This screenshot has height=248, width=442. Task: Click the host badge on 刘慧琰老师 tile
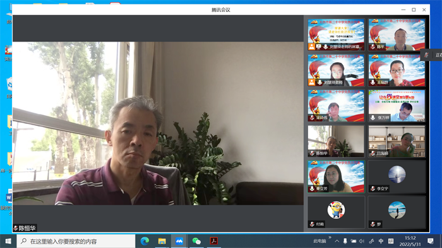pyautogui.click(x=311, y=82)
